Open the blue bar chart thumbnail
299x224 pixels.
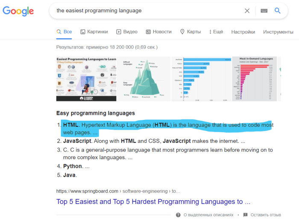pos(201,79)
